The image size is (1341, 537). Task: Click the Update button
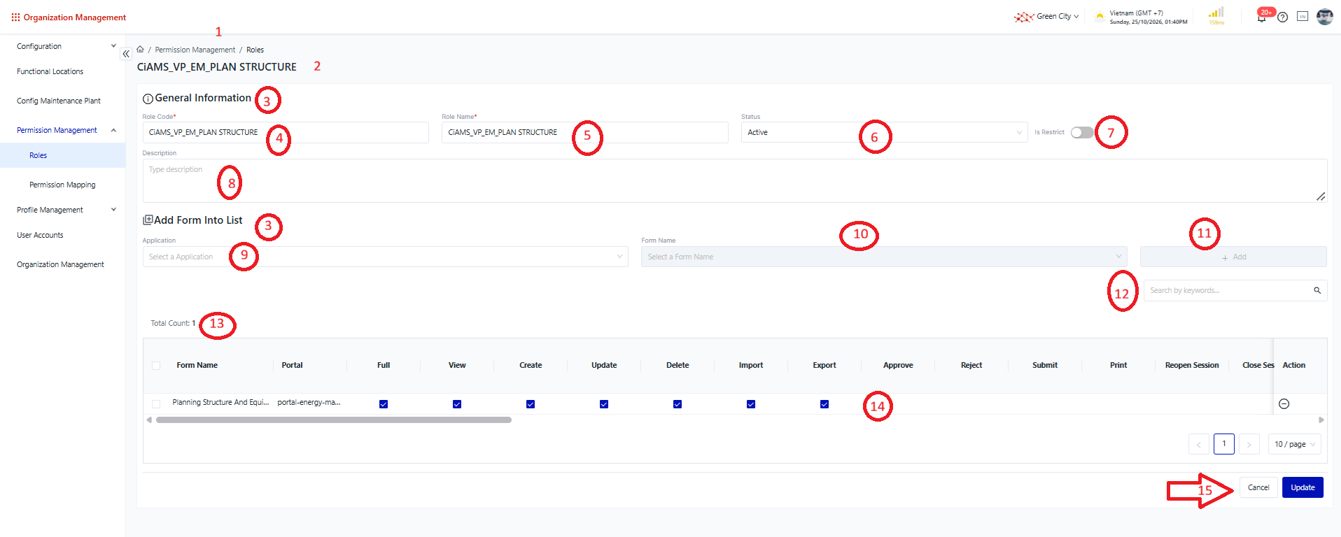(x=1303, y=487)
